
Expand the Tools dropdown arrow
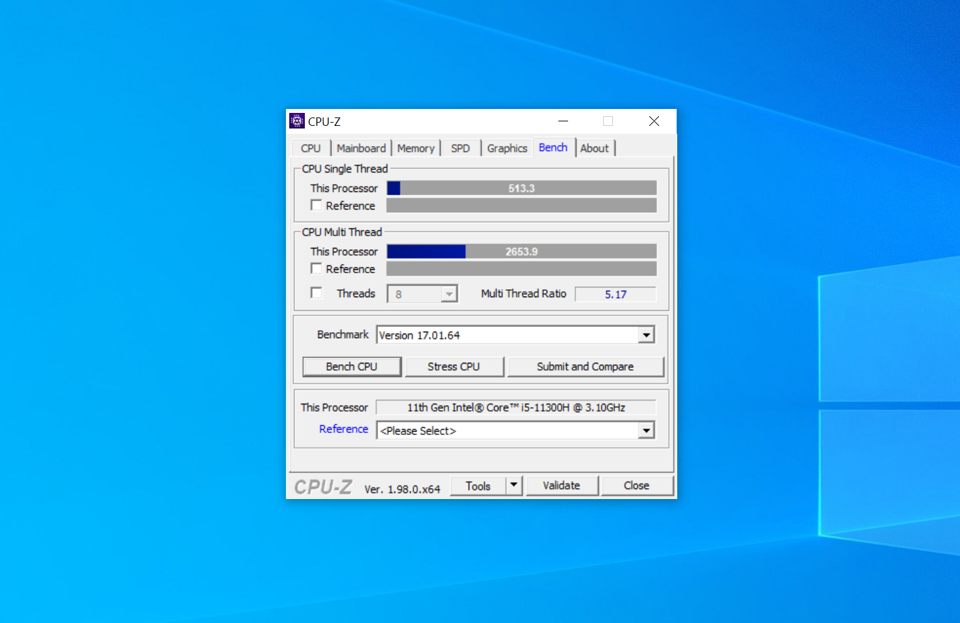[x=513, y=485]
